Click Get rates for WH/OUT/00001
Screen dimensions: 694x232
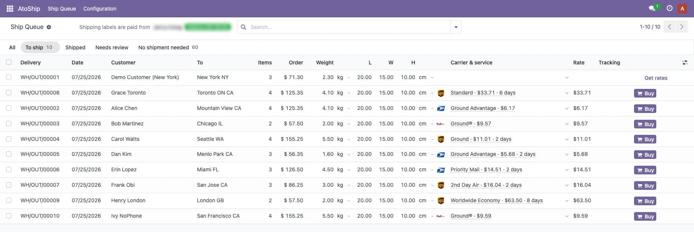pos(656,78)
